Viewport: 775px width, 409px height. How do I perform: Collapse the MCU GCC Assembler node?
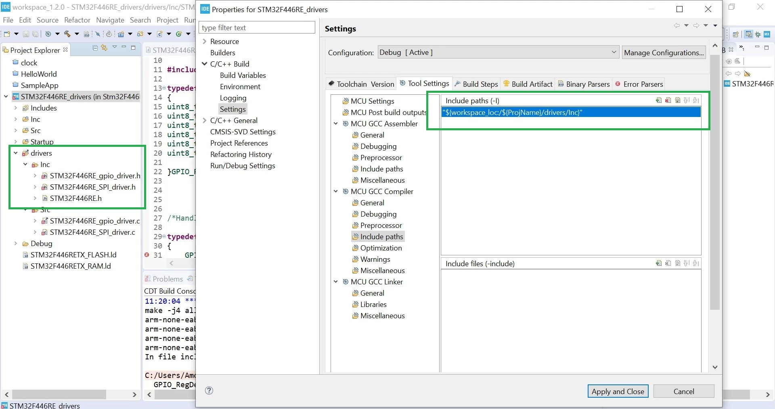click(336, 124)
